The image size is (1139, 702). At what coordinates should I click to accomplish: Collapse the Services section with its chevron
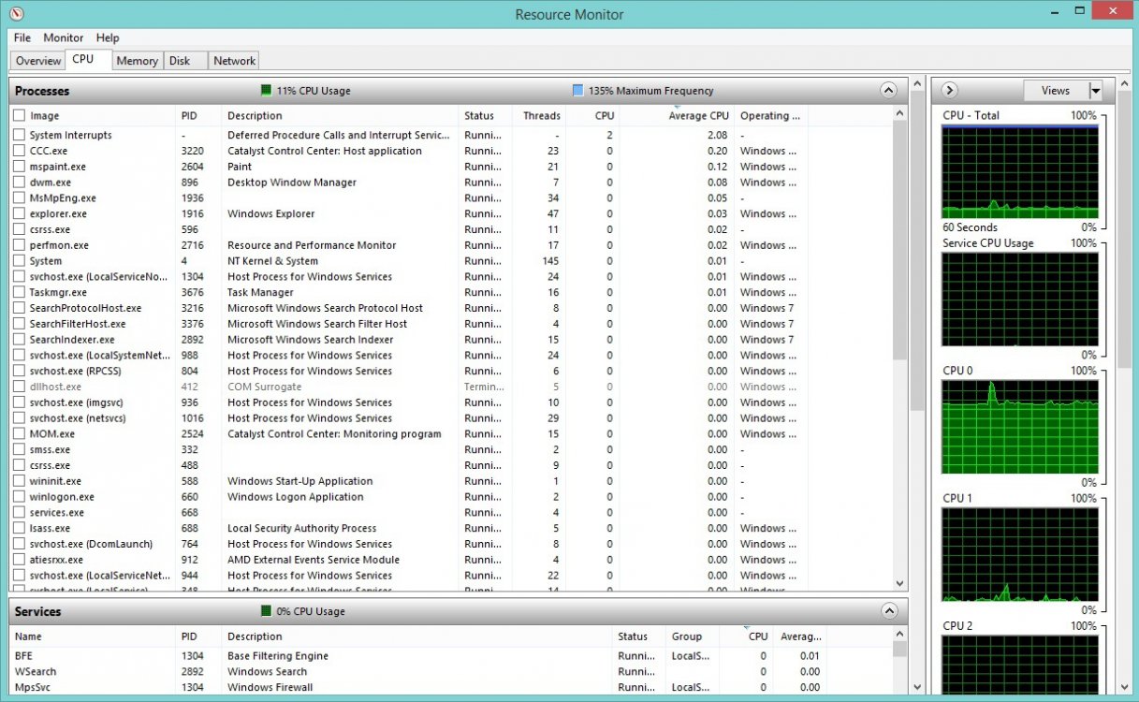pos(888,611)
